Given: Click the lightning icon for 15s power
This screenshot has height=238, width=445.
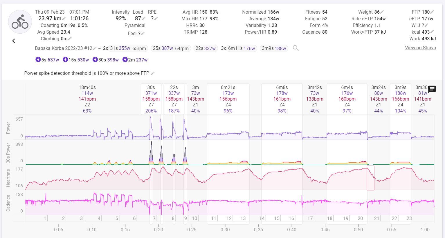Looking at the screenshot, I should point(65,60).
